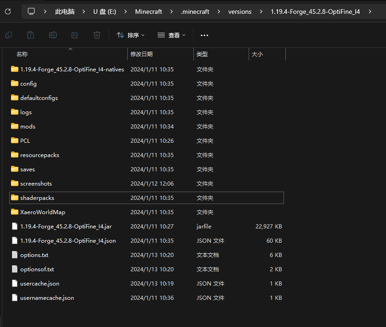Image resolution: width=386 pixels, height=327 pixels.
Task: Expand chevron after versions breadcrumb
Action: coord(261,12)
